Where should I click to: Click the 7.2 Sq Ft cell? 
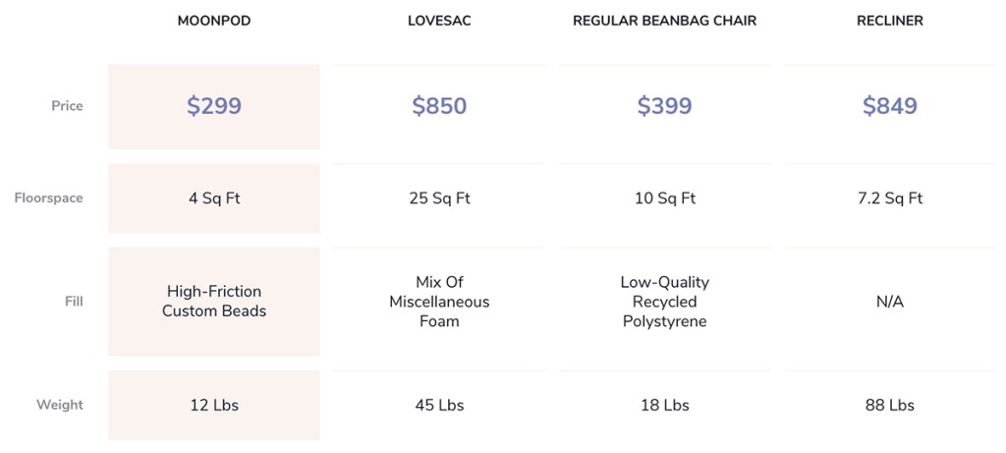coord(889,198)
